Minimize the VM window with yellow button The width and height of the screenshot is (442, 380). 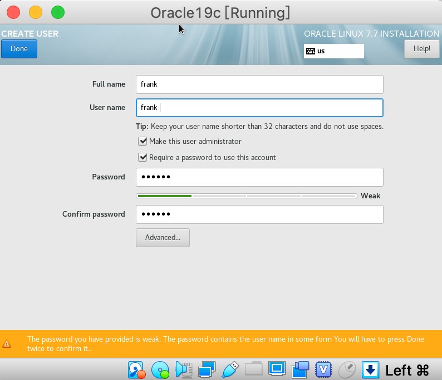[36, 12]
